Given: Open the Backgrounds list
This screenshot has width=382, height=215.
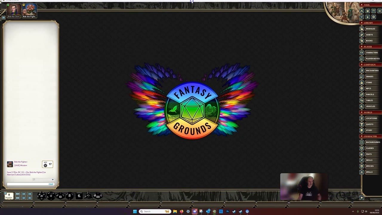Looking at the screenshot, I should pyautogui.click(x=373, y=142).
